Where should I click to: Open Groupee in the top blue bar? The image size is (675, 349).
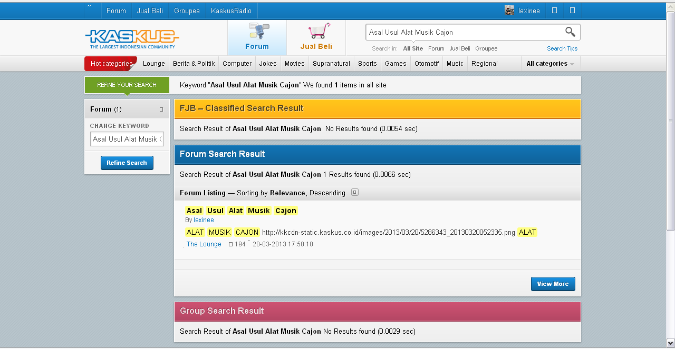click(187, 11)
